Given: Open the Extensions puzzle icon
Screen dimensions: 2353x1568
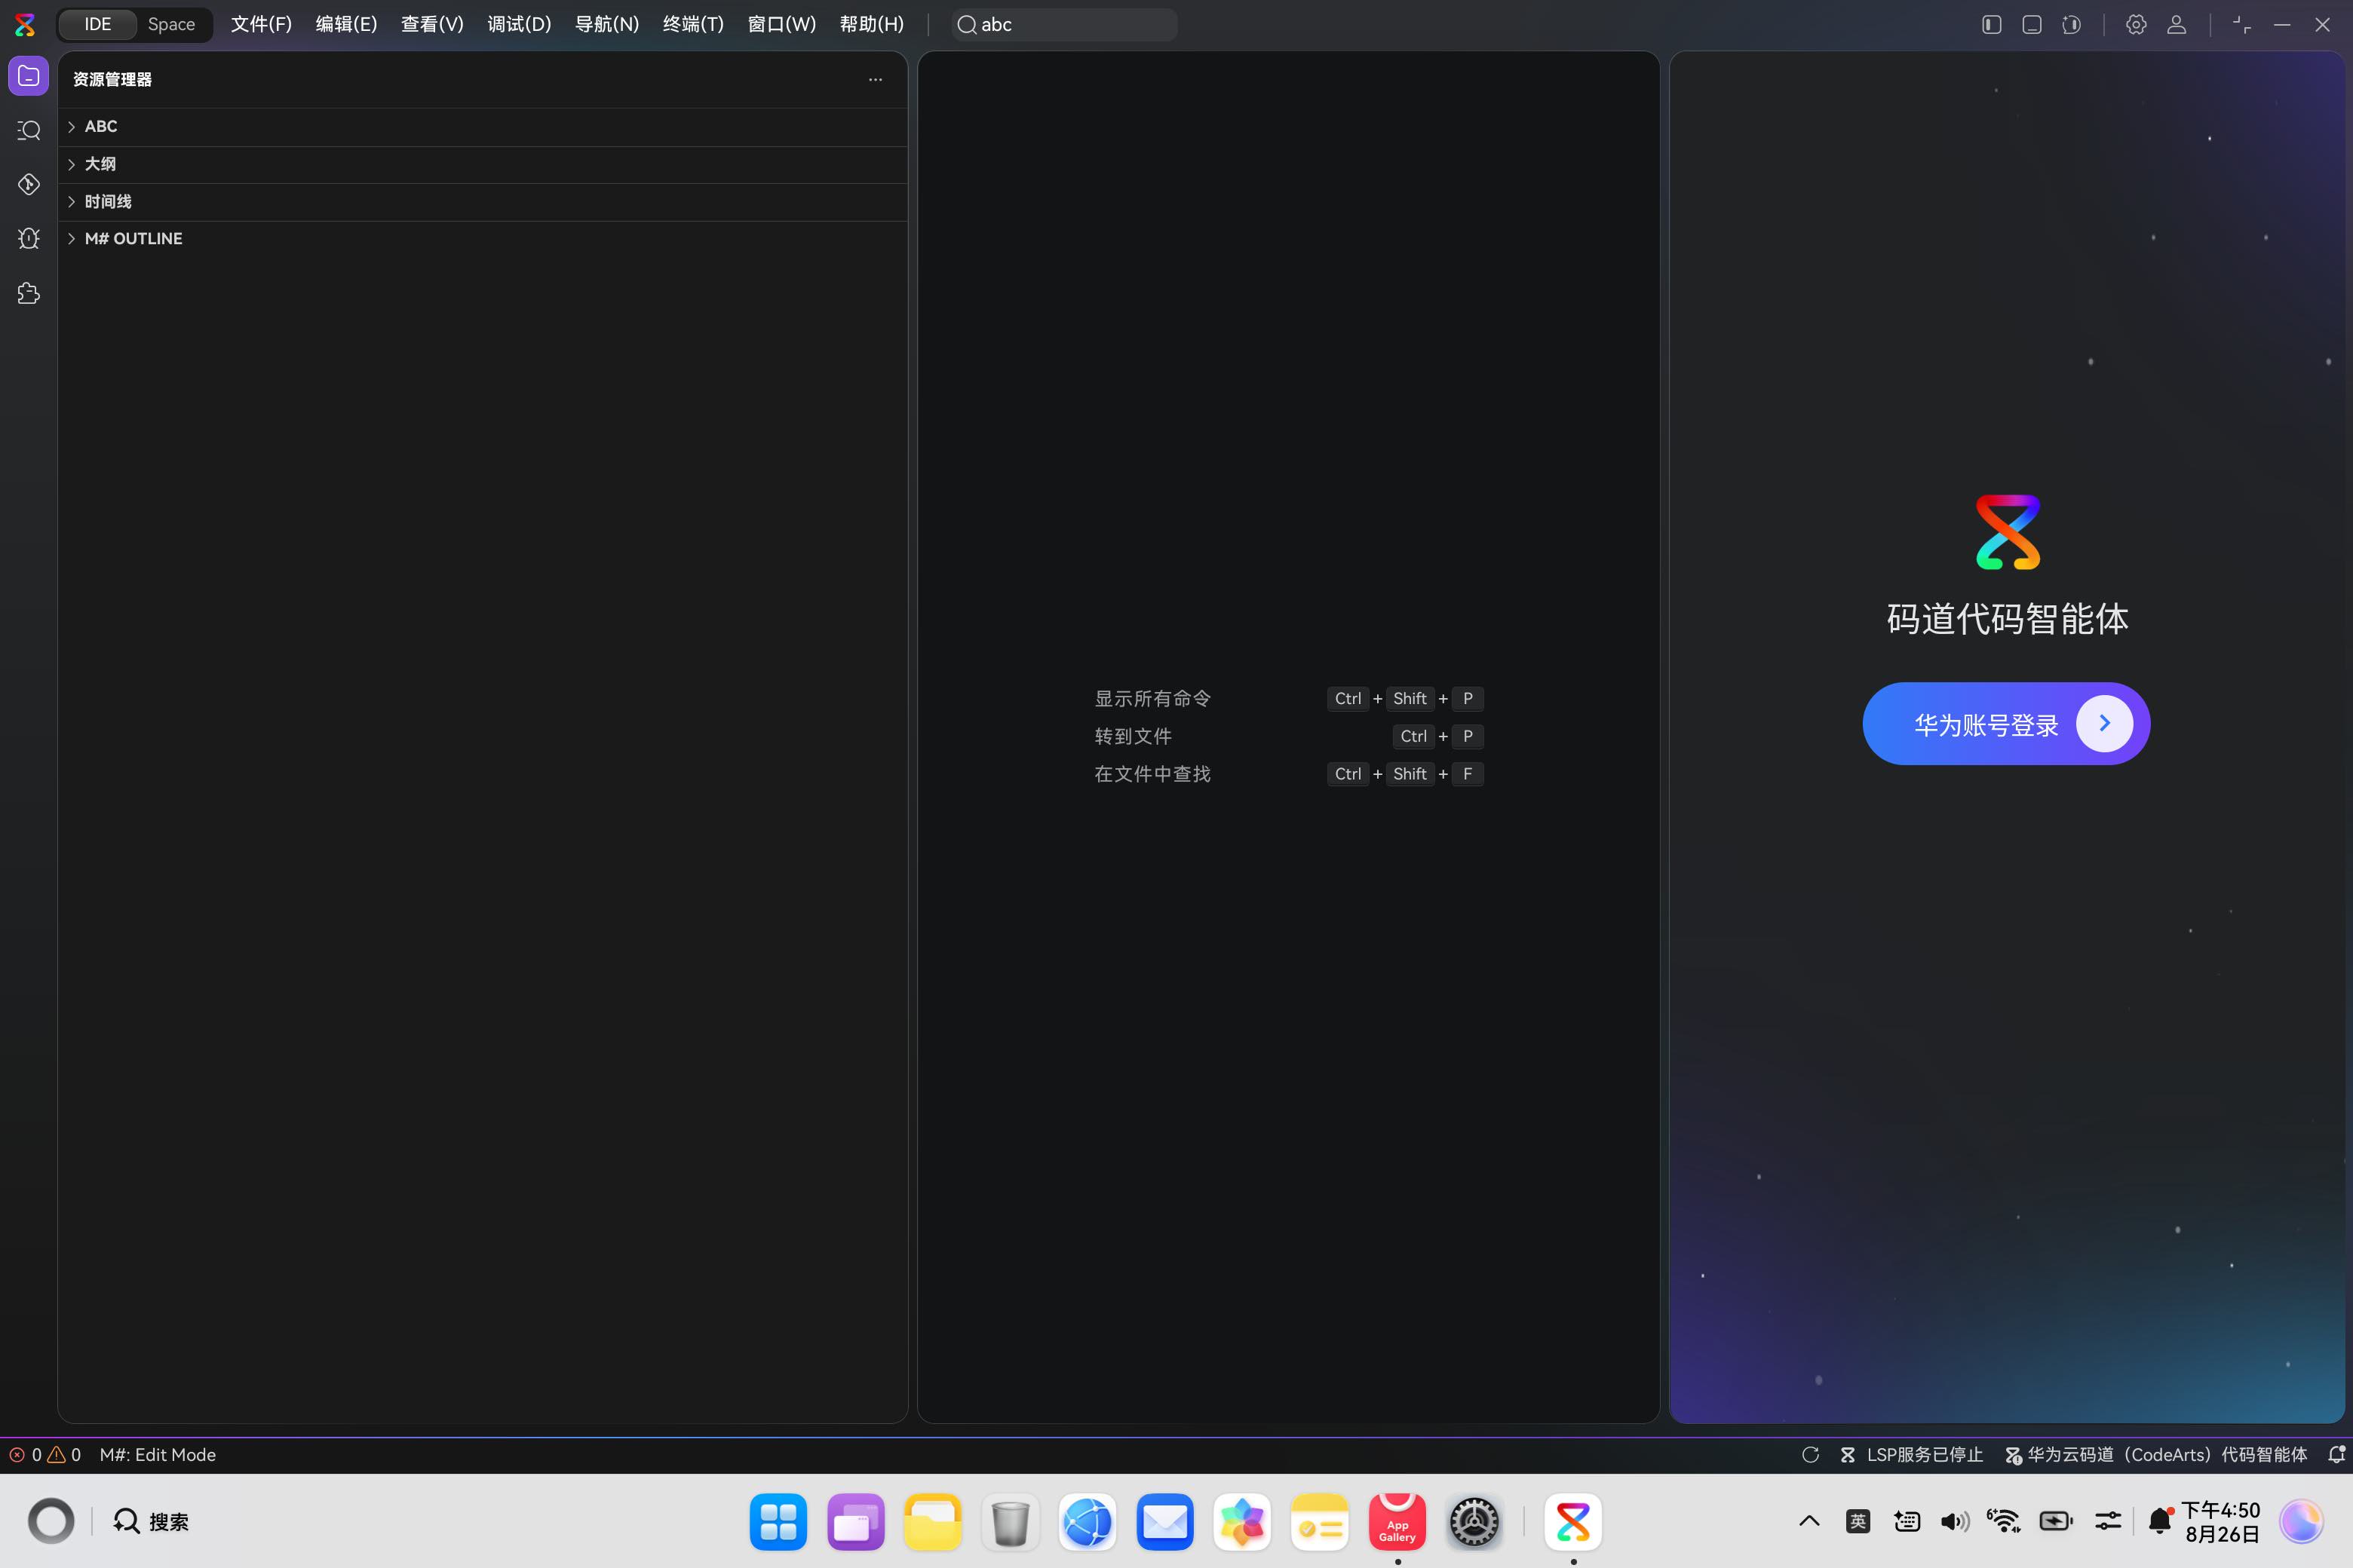Looking at the screenshot, I should coord(29,293).
